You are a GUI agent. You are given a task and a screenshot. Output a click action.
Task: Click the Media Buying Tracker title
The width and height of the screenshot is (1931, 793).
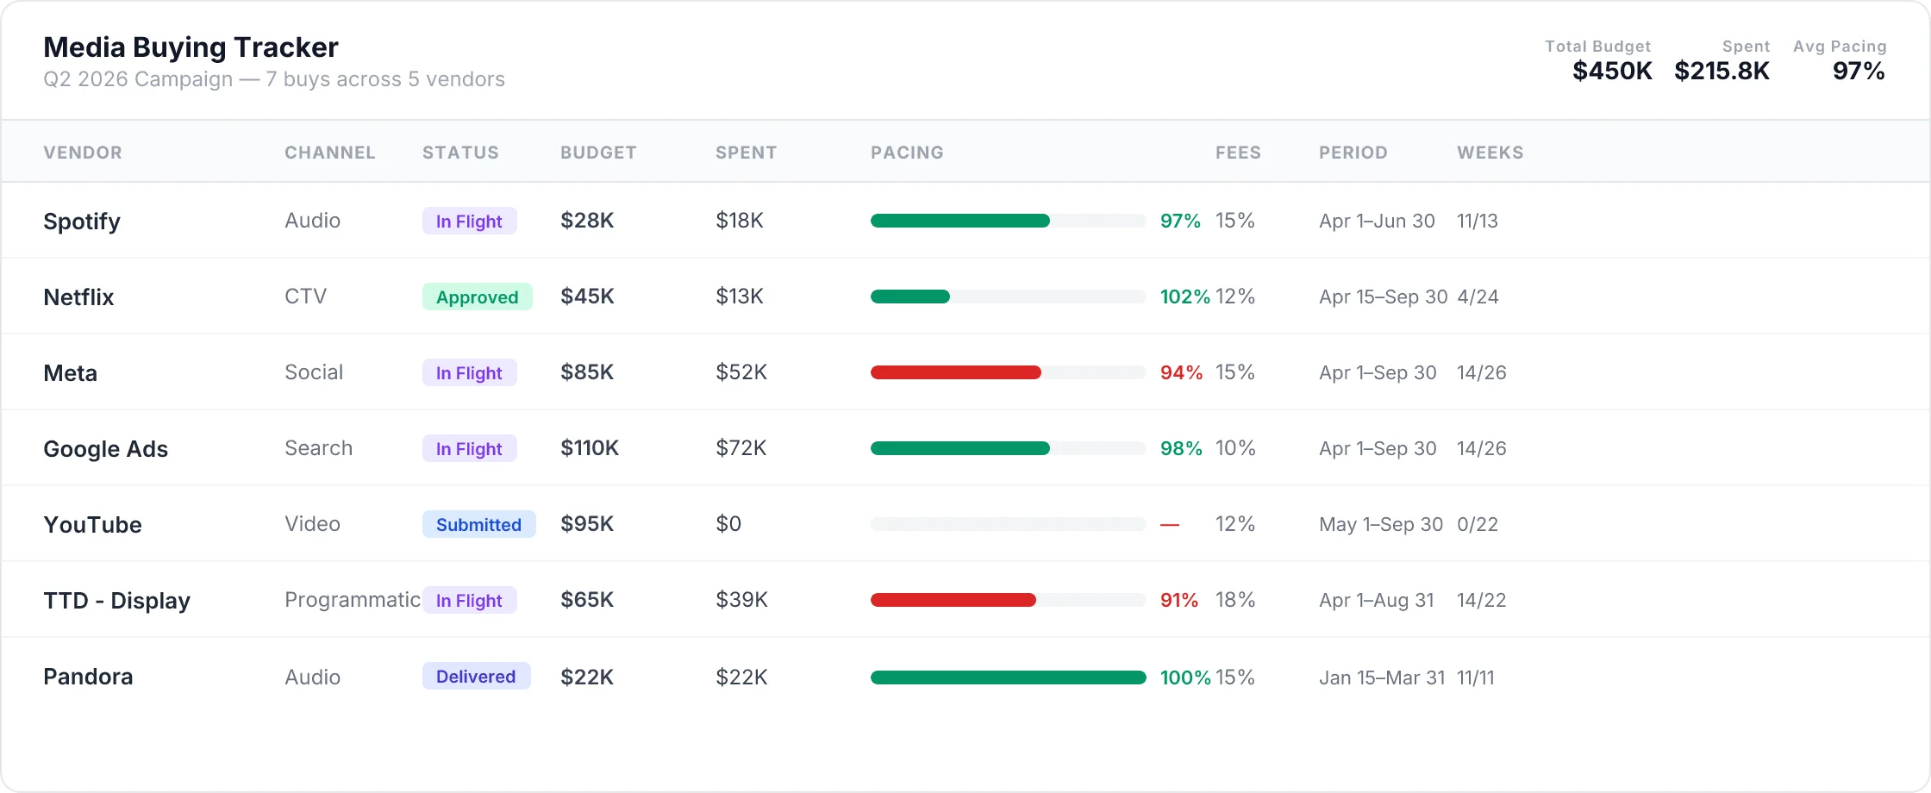click(x=191, y=47)
